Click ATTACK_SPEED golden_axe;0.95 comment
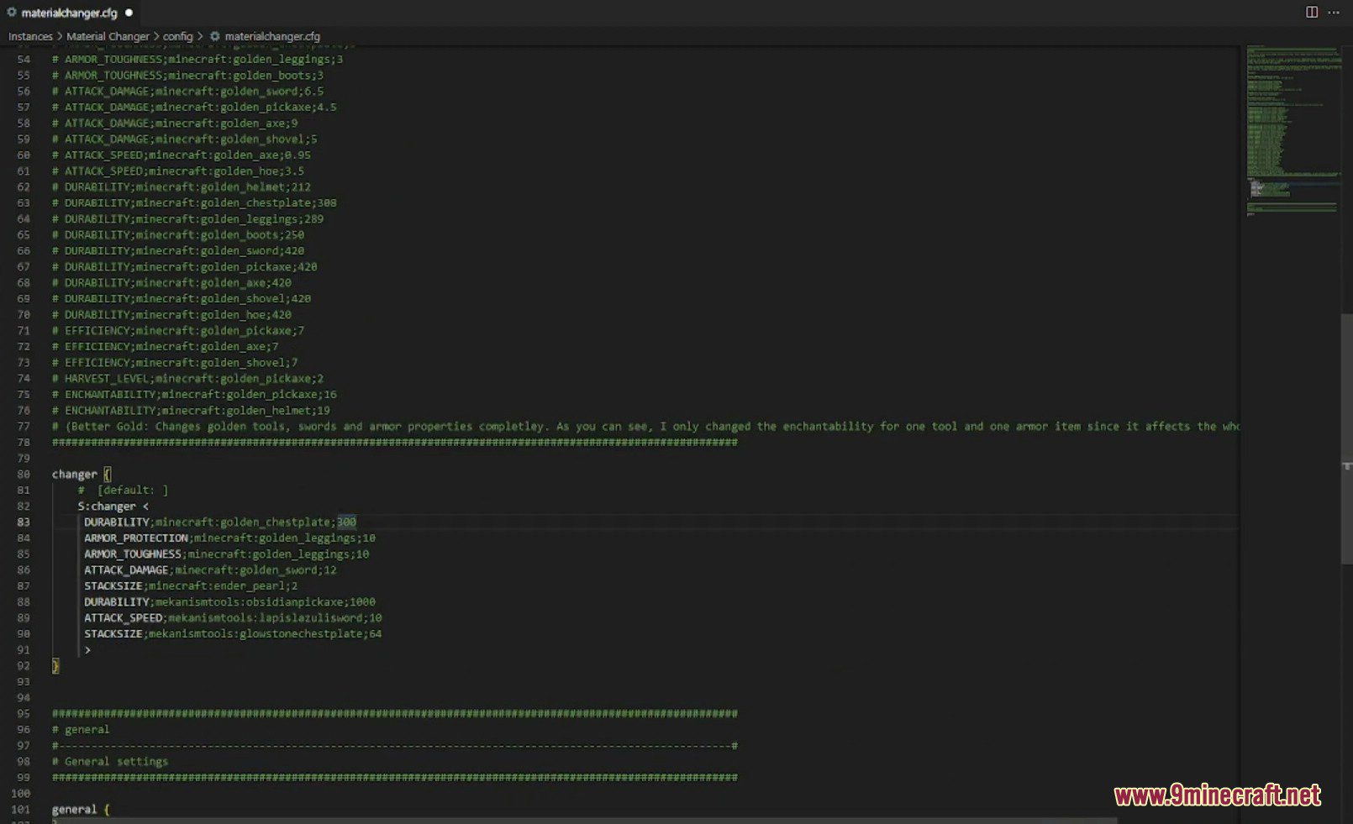The width and height of the screenshot is (1353, 824). pos(182,155)
